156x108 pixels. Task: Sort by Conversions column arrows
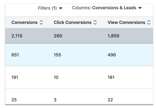41,22
